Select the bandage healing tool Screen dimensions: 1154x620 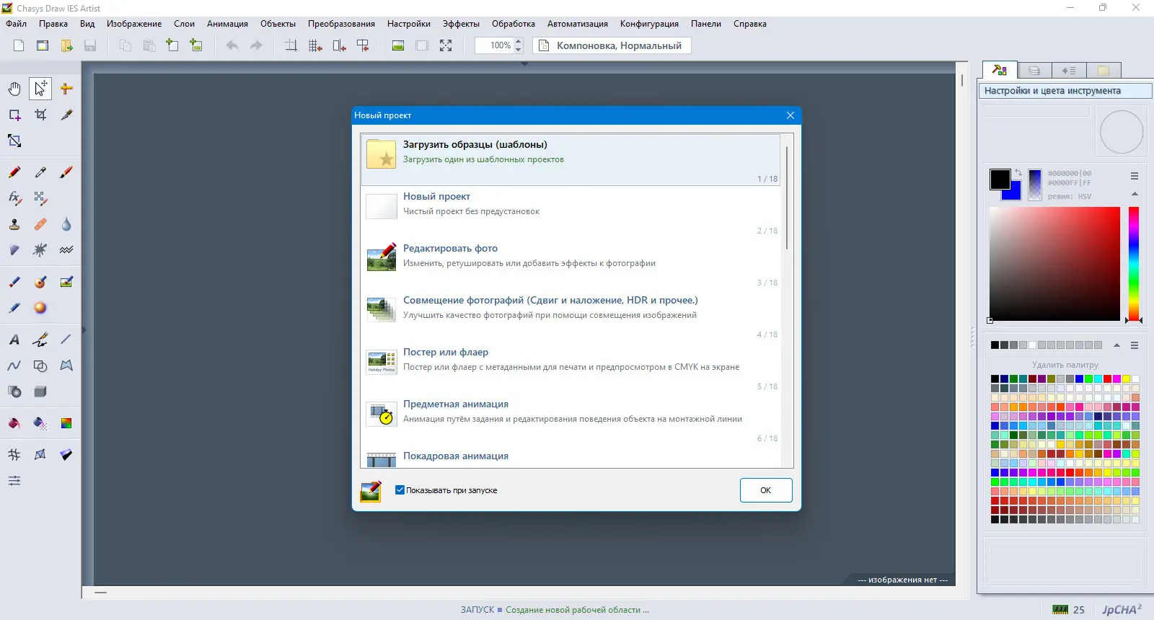(40, 224)
